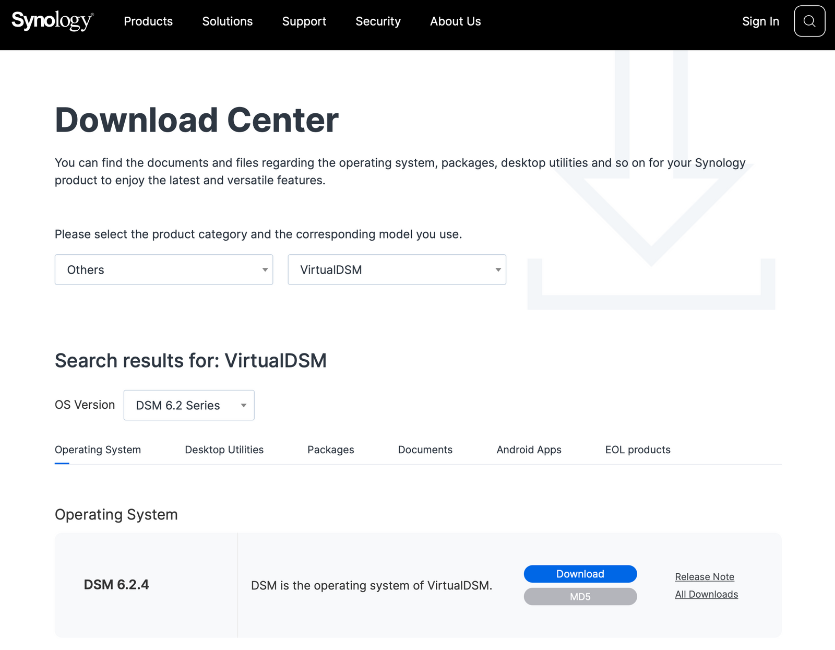Open the Solutions menu
This screenshot has height=650, width=835.
[228, 21]
